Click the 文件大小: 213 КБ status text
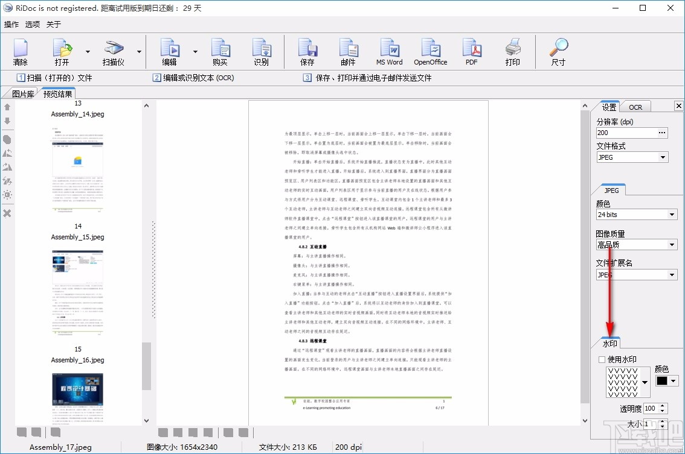The image size is (685, 454). click(x=288, y=447)
